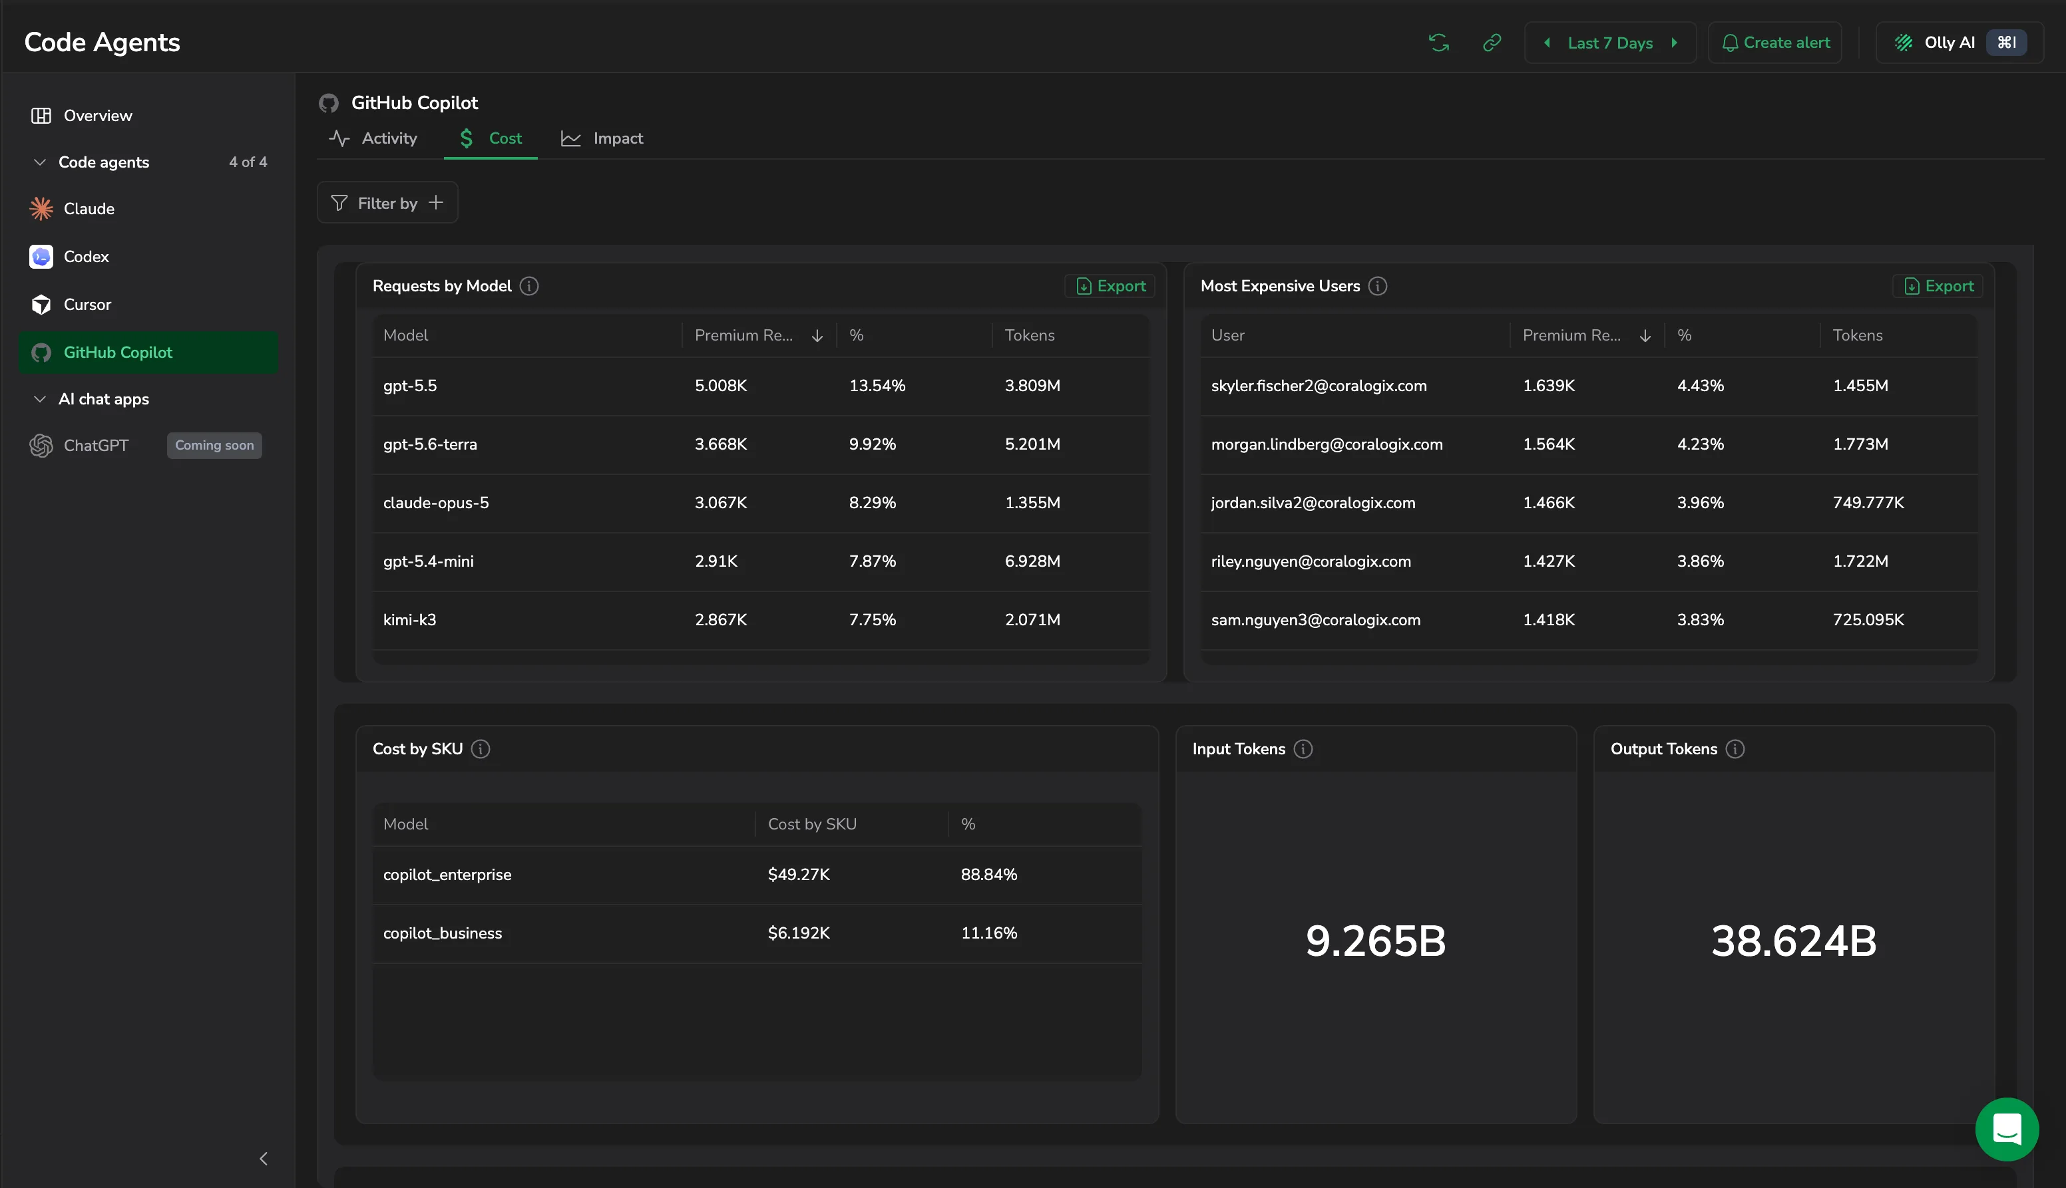The image size is (2066, 1188).
Task: Open Olly AI assistant
Action: 1959,43
